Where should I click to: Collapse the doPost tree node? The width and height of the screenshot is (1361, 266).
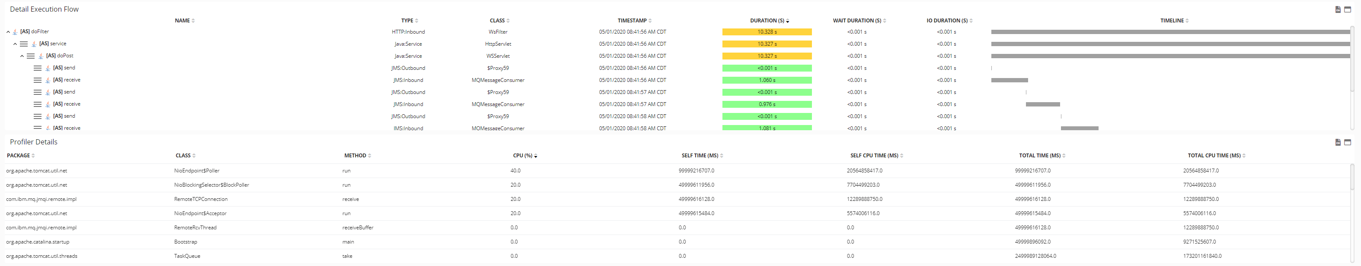(22, 56)
